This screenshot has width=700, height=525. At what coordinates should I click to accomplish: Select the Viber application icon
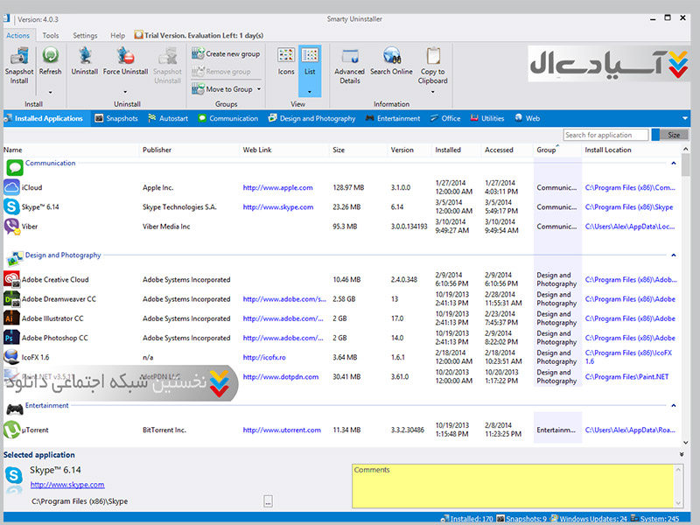tap(12, 226)
